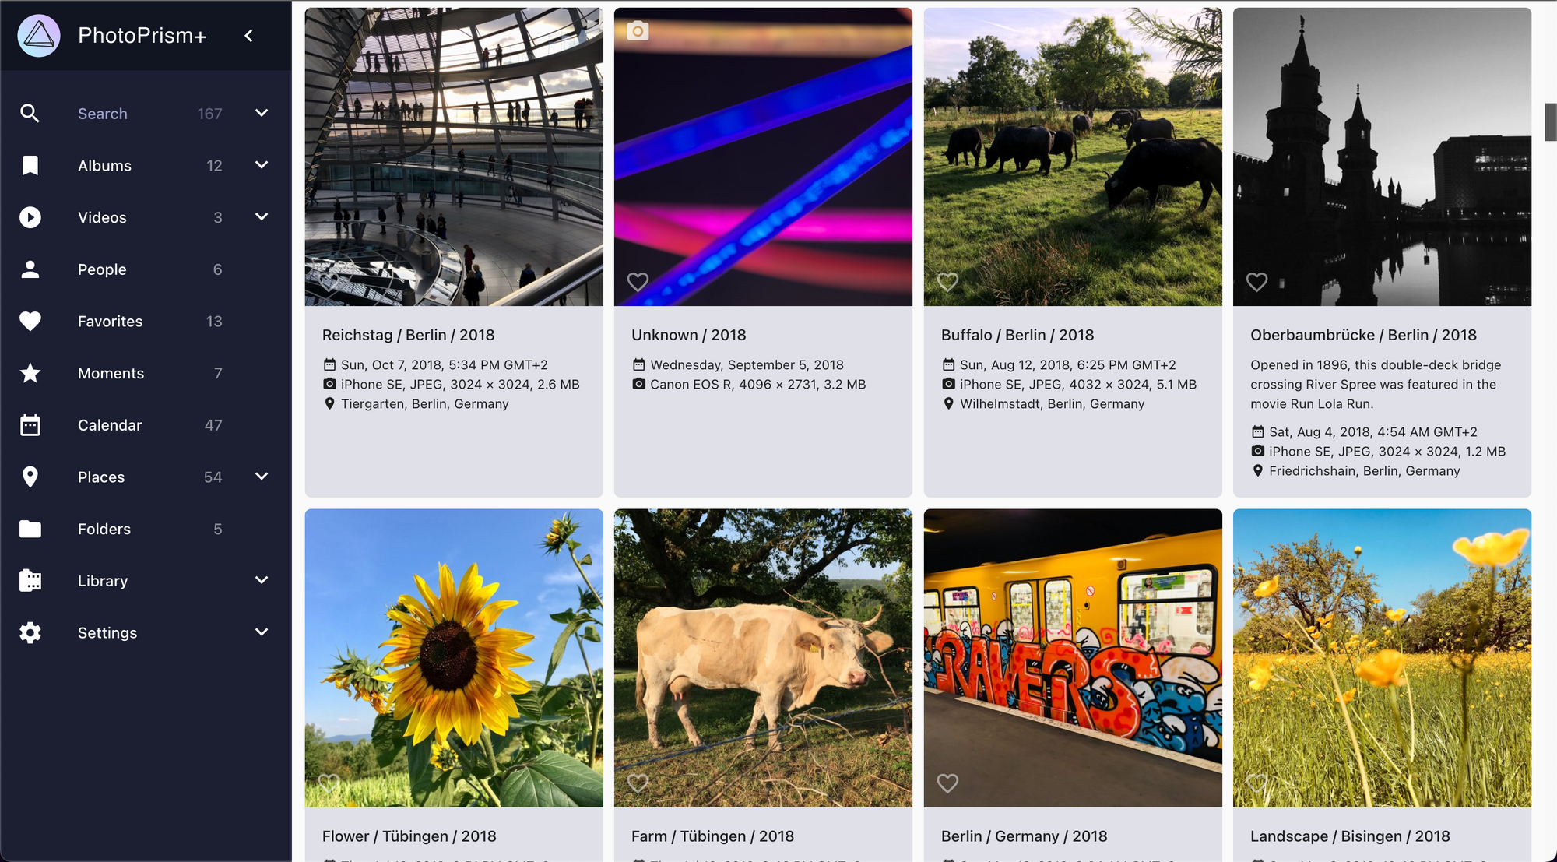This screenshot has height=862, width=1557.
Task: Toggle favorite on Buffalo Berlin photo
Action: [x=947, y=281]
